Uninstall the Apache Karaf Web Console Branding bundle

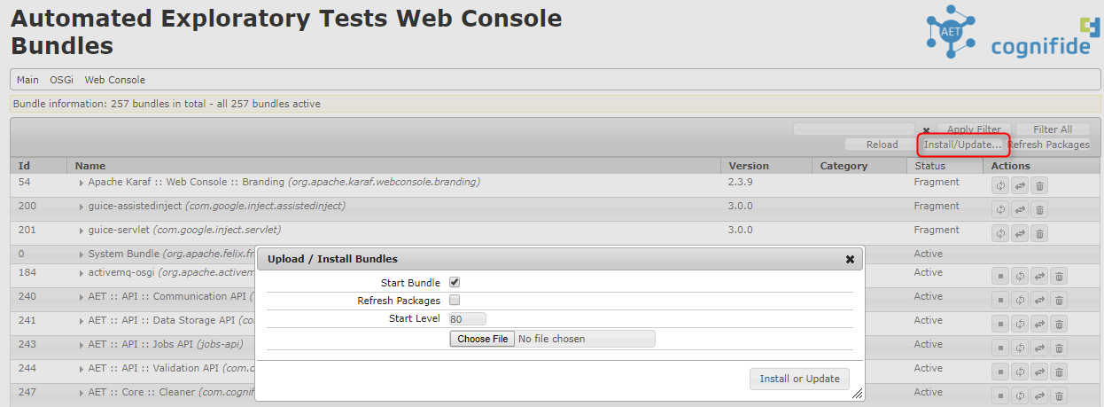coord(1040,186)
